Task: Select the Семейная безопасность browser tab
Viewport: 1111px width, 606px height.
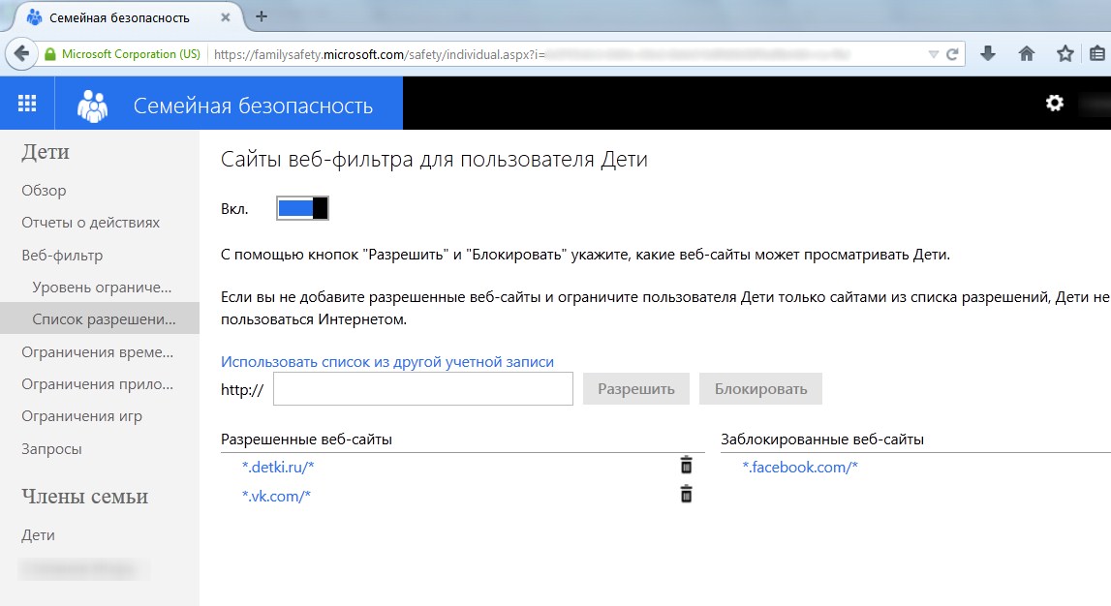Action: pos(126,17)
